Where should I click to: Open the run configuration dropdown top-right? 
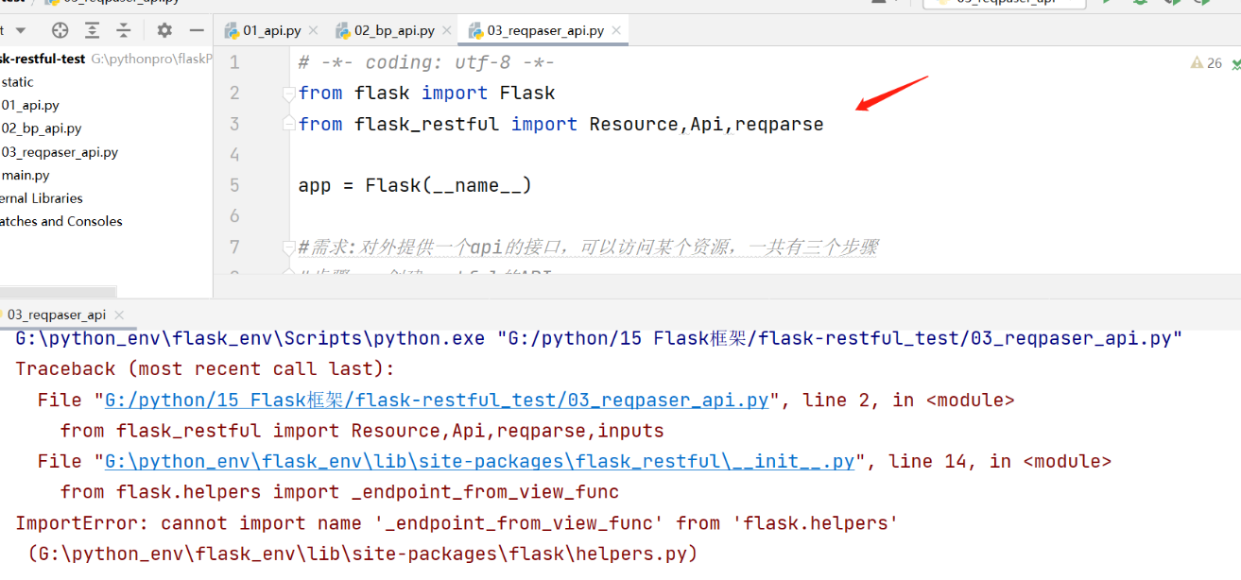point(1004,4)
